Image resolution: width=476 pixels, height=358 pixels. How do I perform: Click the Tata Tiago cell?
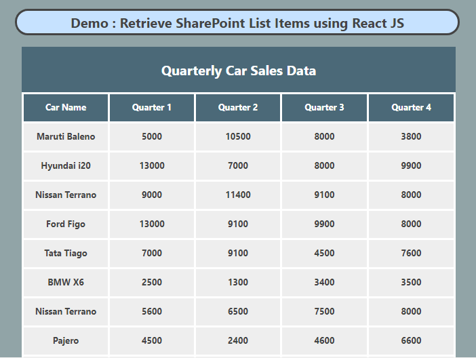66,253
